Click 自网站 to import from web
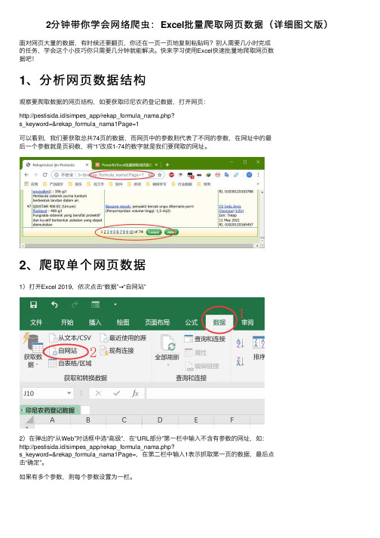380x538 pixels. tap(63, 351)
